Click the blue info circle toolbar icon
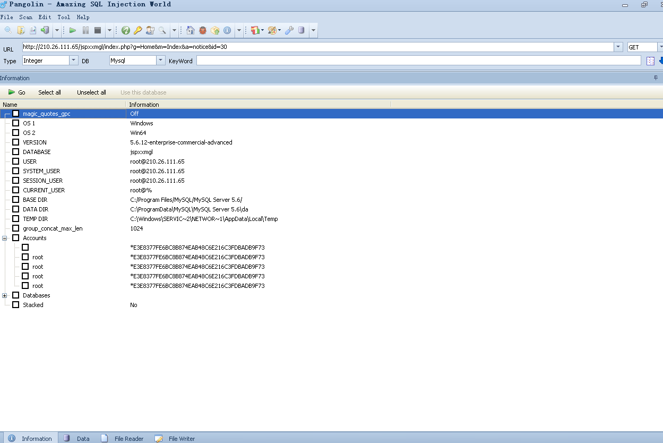The image size is (663, 443). point(227,30)
